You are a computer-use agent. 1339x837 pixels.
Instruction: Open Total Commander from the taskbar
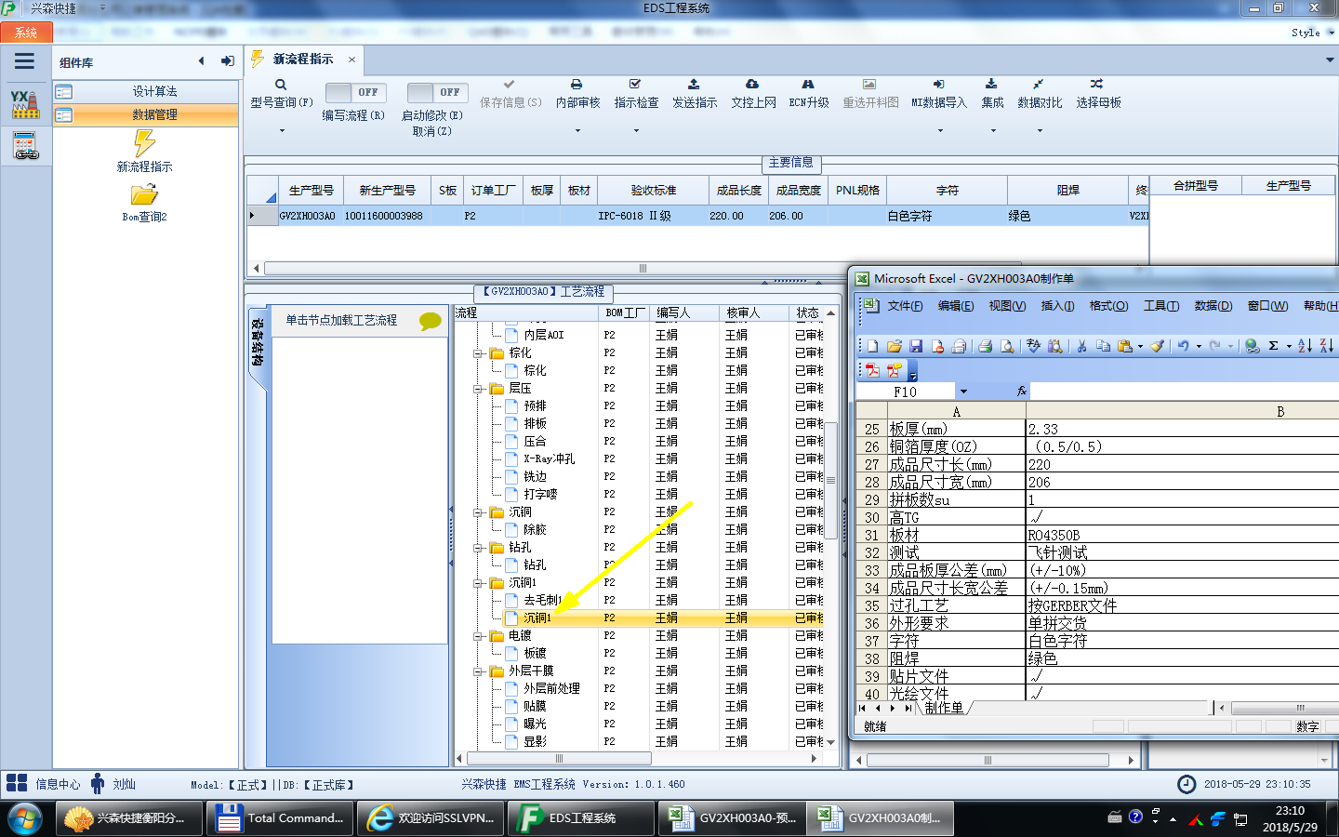click(x=278, y=818)
